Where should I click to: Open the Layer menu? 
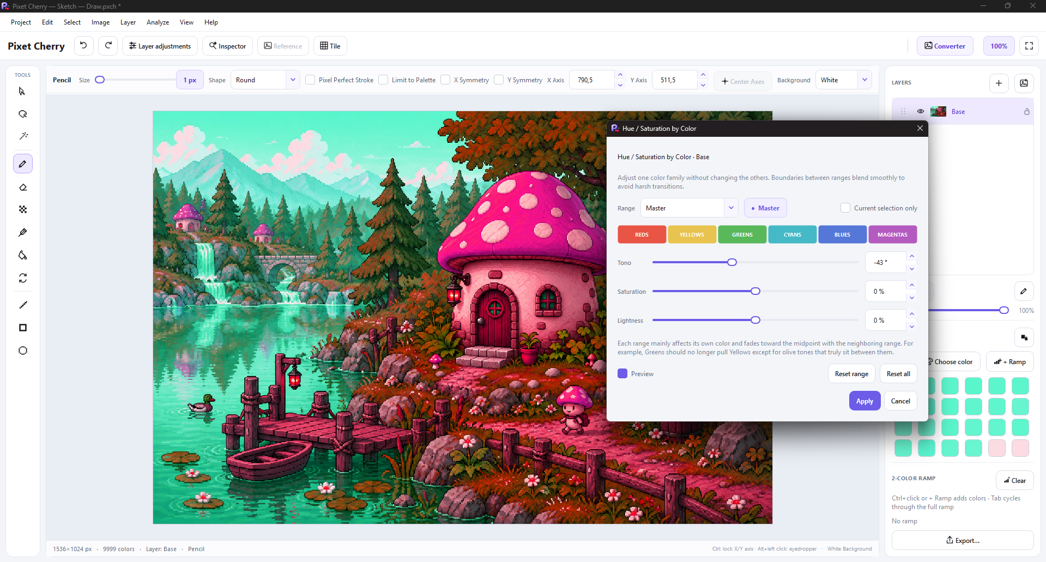point(128,22)
